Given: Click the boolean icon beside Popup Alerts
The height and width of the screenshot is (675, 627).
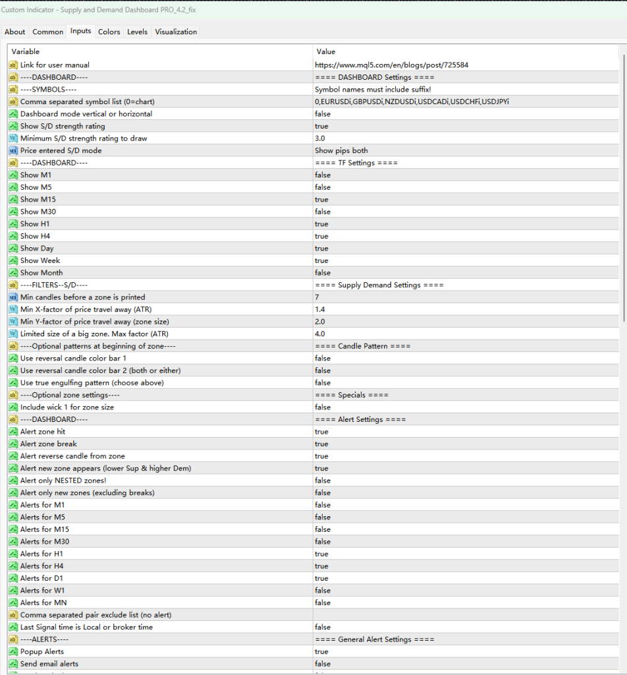Looking at the screenshot, I should (13, 651).
